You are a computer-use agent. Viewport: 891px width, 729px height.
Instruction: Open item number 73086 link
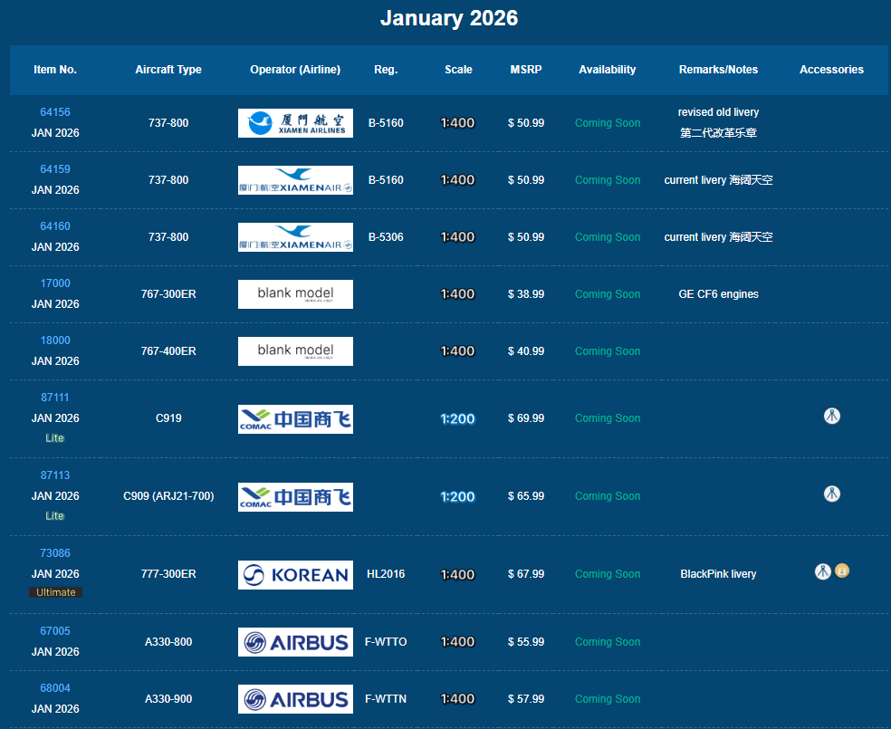pyautogui.click(x=55, y=553)
